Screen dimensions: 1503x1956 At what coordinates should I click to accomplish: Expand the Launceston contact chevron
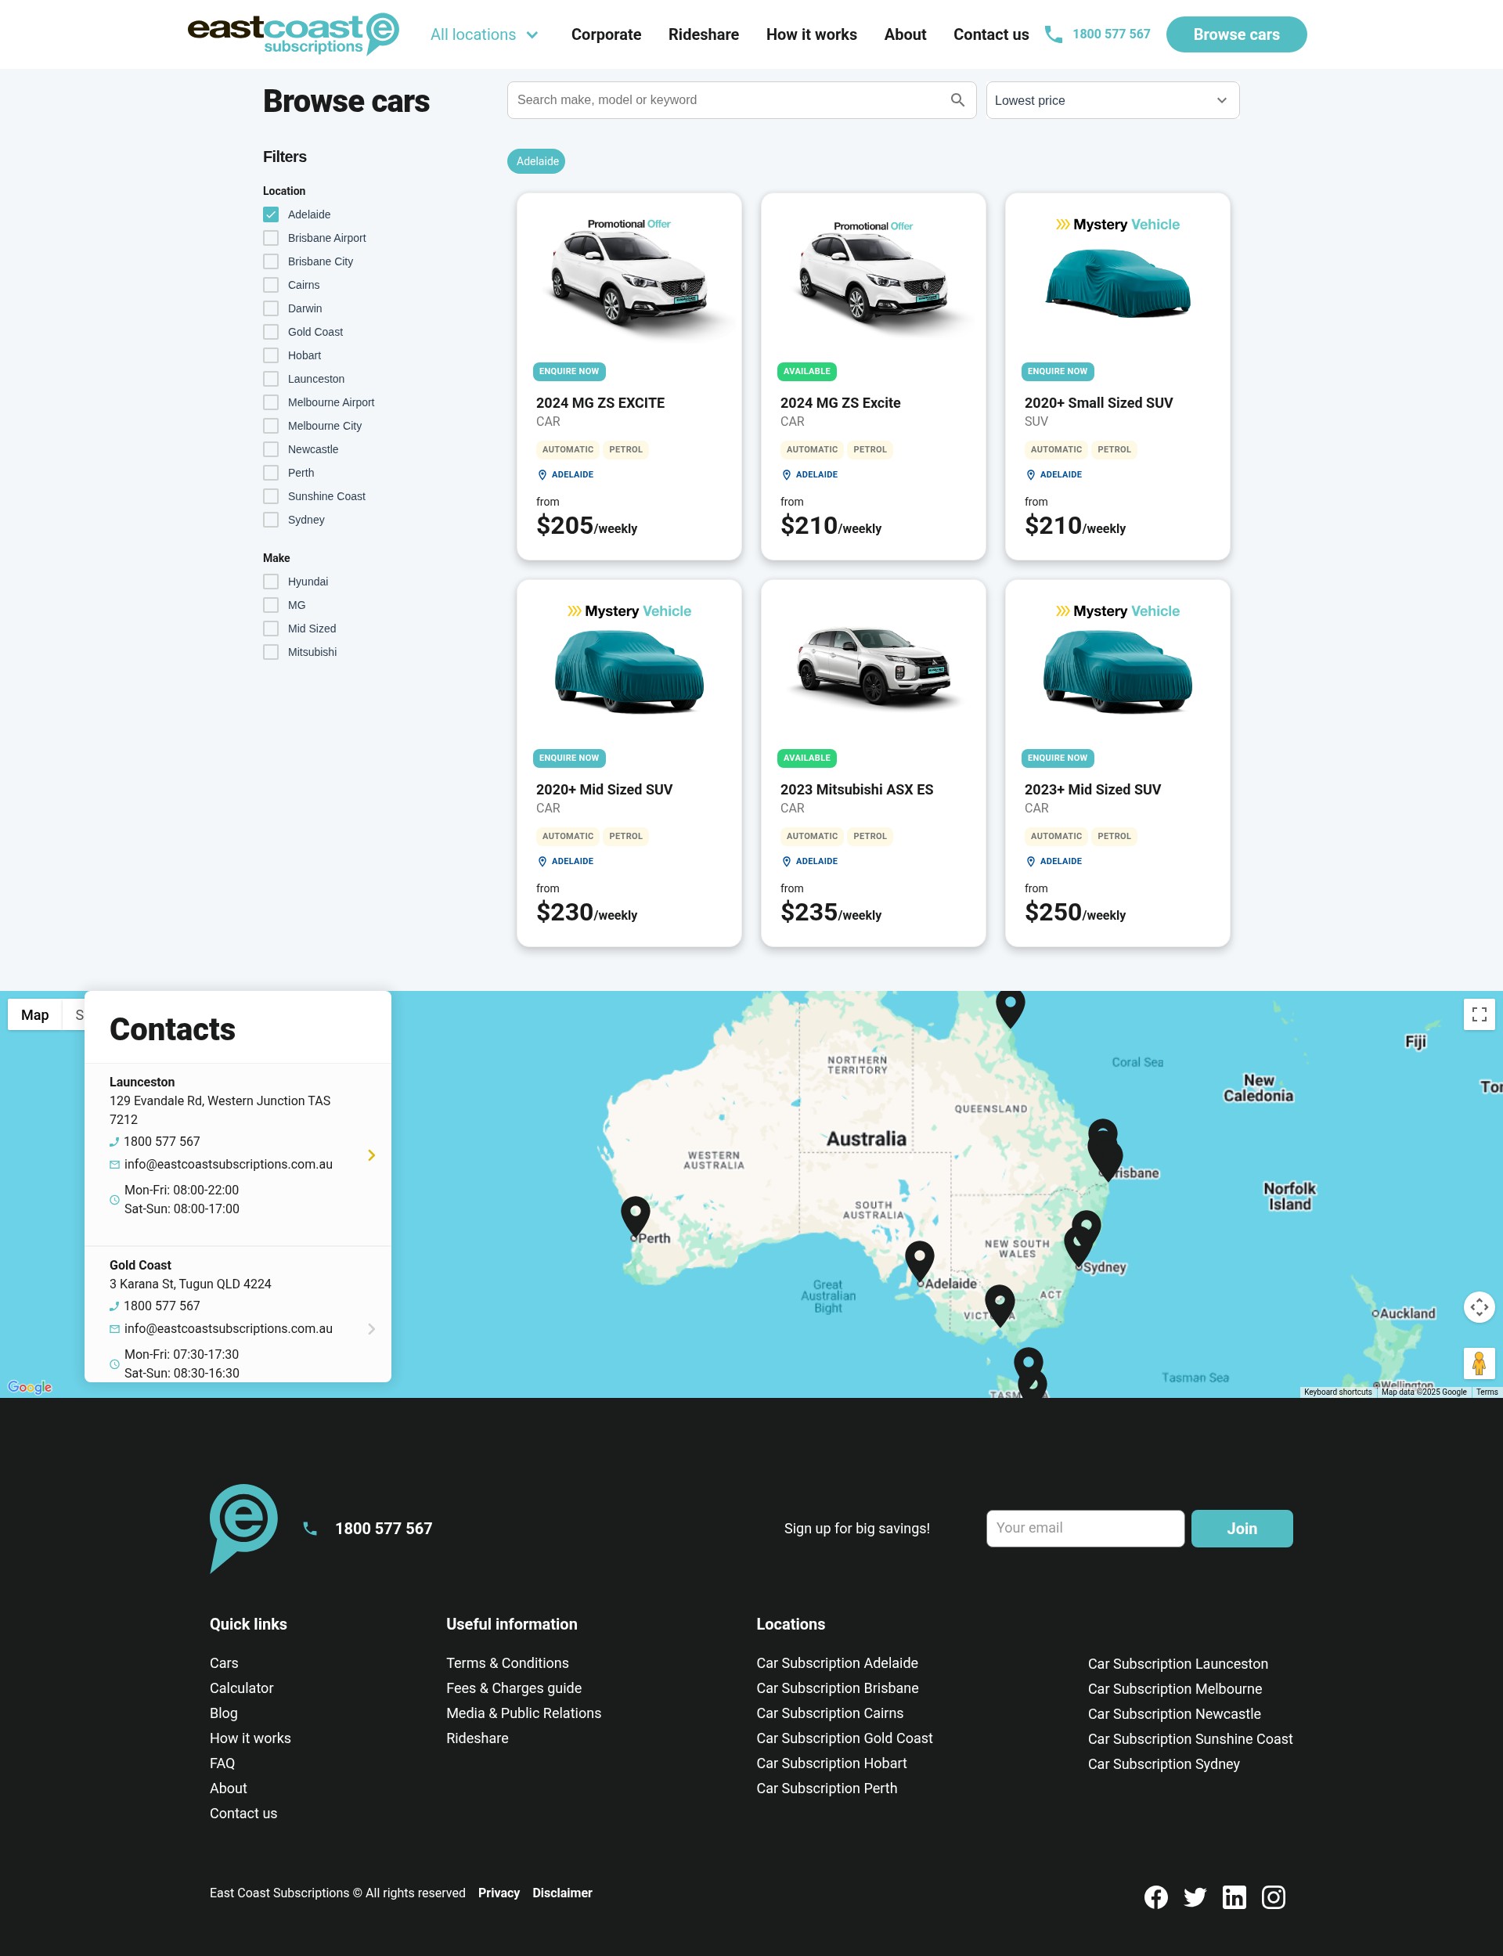[371, 1155]
